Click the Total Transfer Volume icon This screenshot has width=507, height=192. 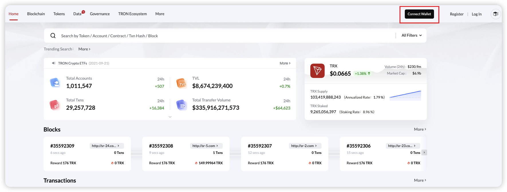click(182, 105)
